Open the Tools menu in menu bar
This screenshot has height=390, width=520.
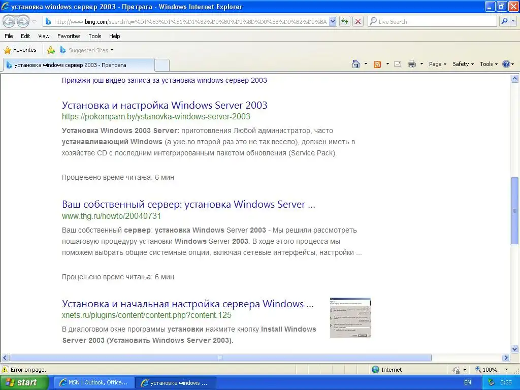[95, 36]
